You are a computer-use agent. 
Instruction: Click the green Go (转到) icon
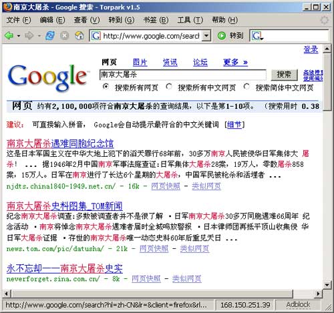(222, 35)
